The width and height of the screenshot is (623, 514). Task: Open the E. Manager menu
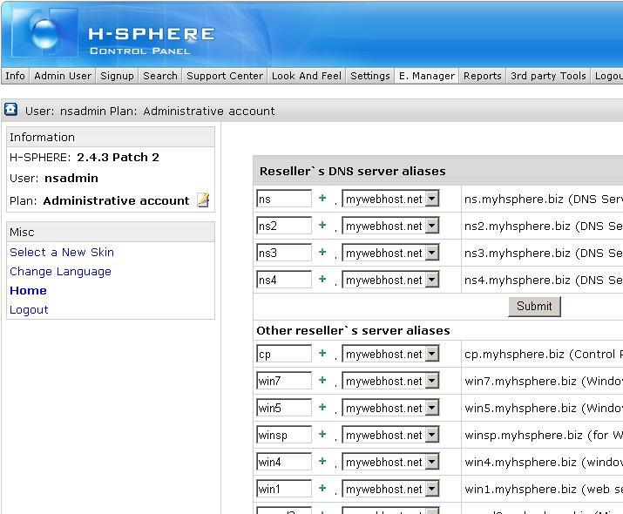(x=426, y=76)
